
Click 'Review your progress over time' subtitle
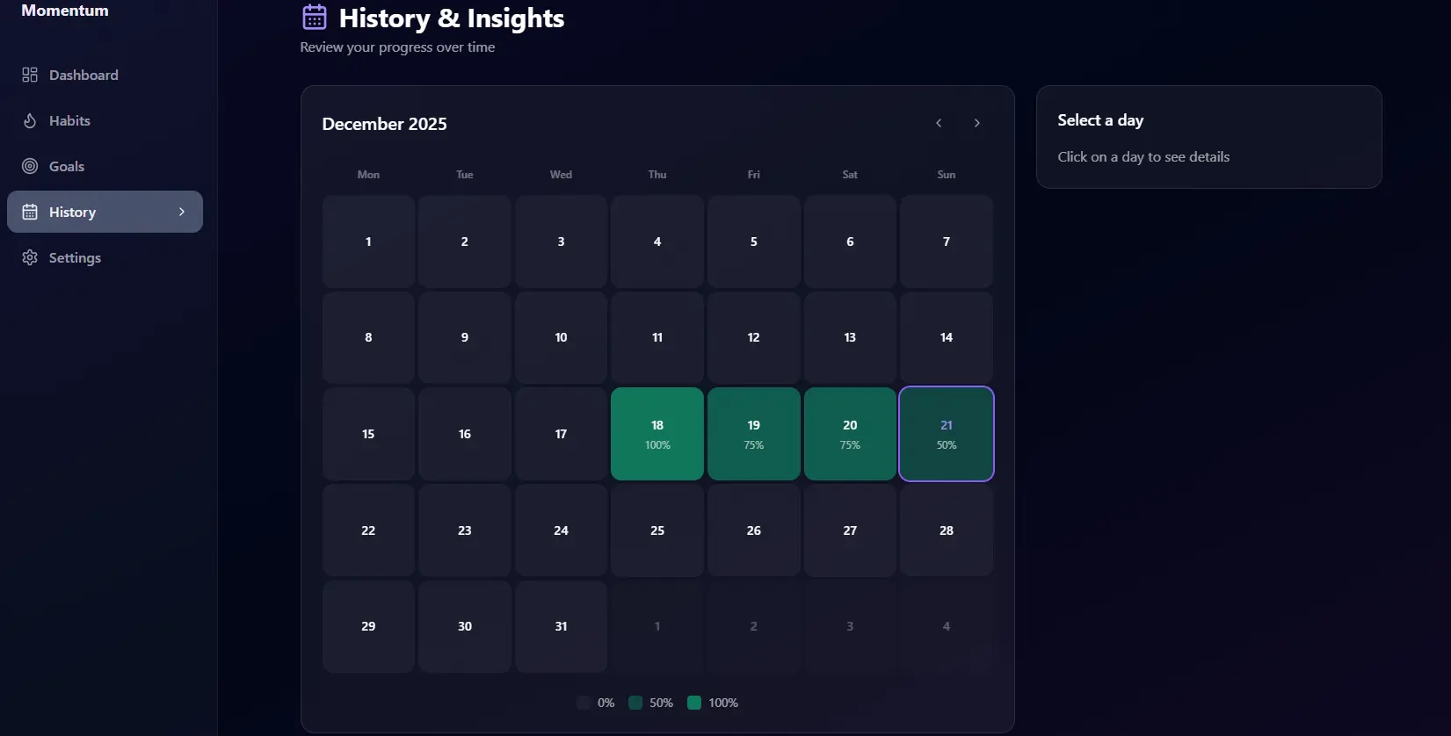pos(397,47)
